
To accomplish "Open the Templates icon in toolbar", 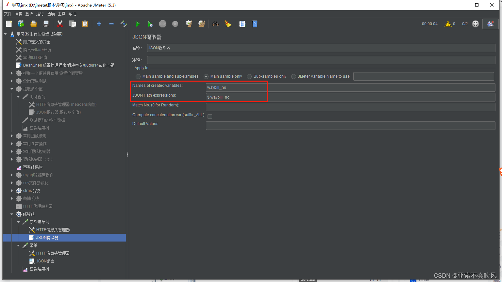I will (21, 24).
